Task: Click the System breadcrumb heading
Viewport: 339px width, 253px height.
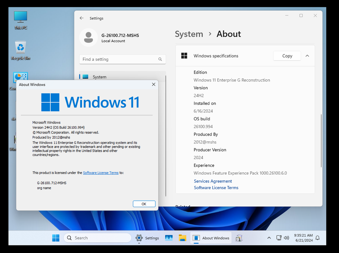Action: click(189, 34)
